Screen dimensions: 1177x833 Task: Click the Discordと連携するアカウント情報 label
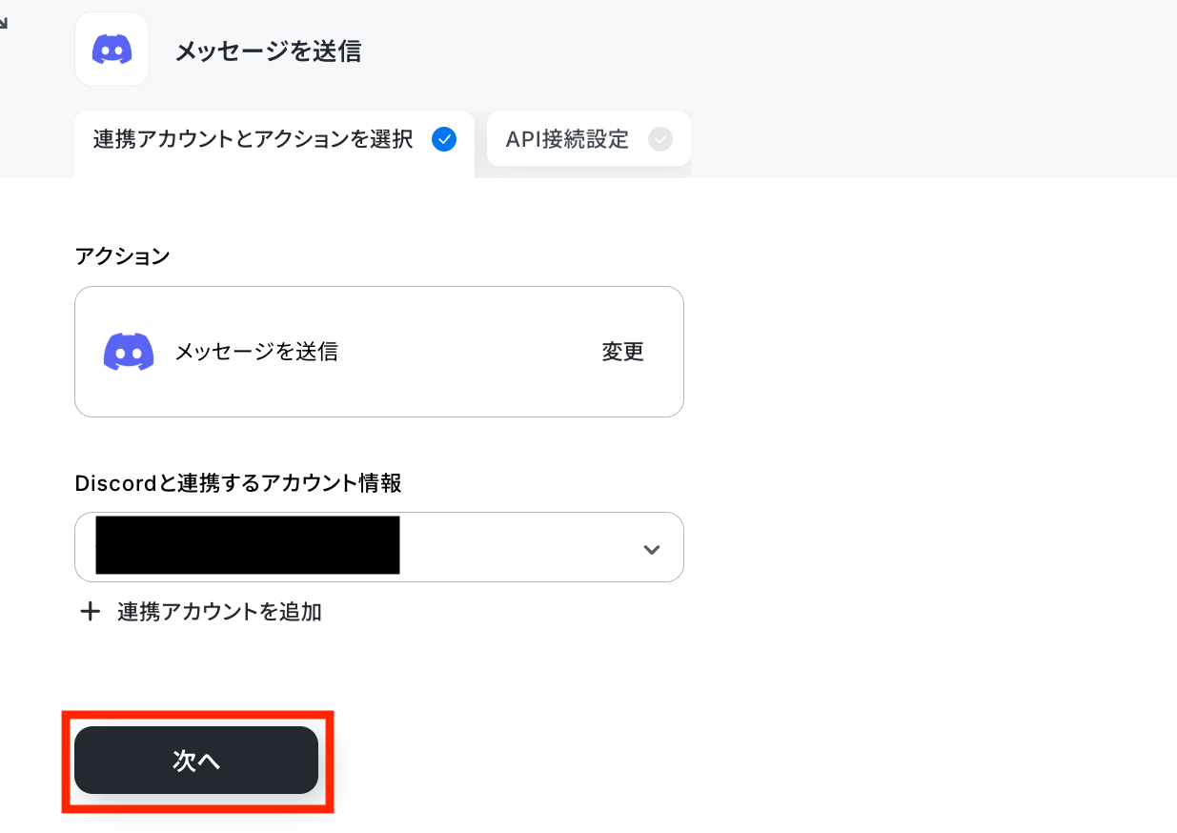click(x=238, y=483)
